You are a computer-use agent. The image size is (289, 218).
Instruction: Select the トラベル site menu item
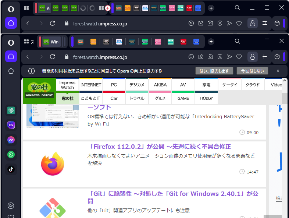137,98
